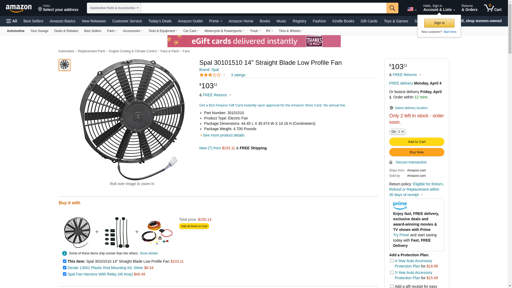The width and height of the screenshot is (512, 288).
Task: Uncheck the Derale Rod Mounting Kit checkbox
Action: [65, 268]
